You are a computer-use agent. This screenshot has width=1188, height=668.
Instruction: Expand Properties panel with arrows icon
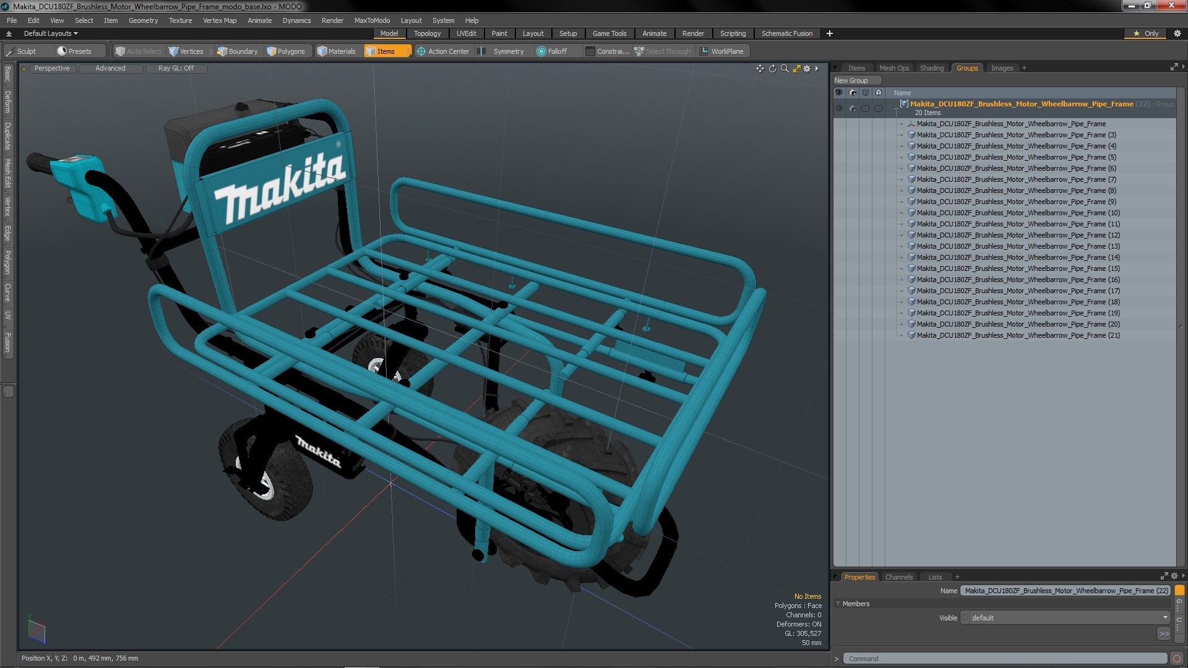1164,576
